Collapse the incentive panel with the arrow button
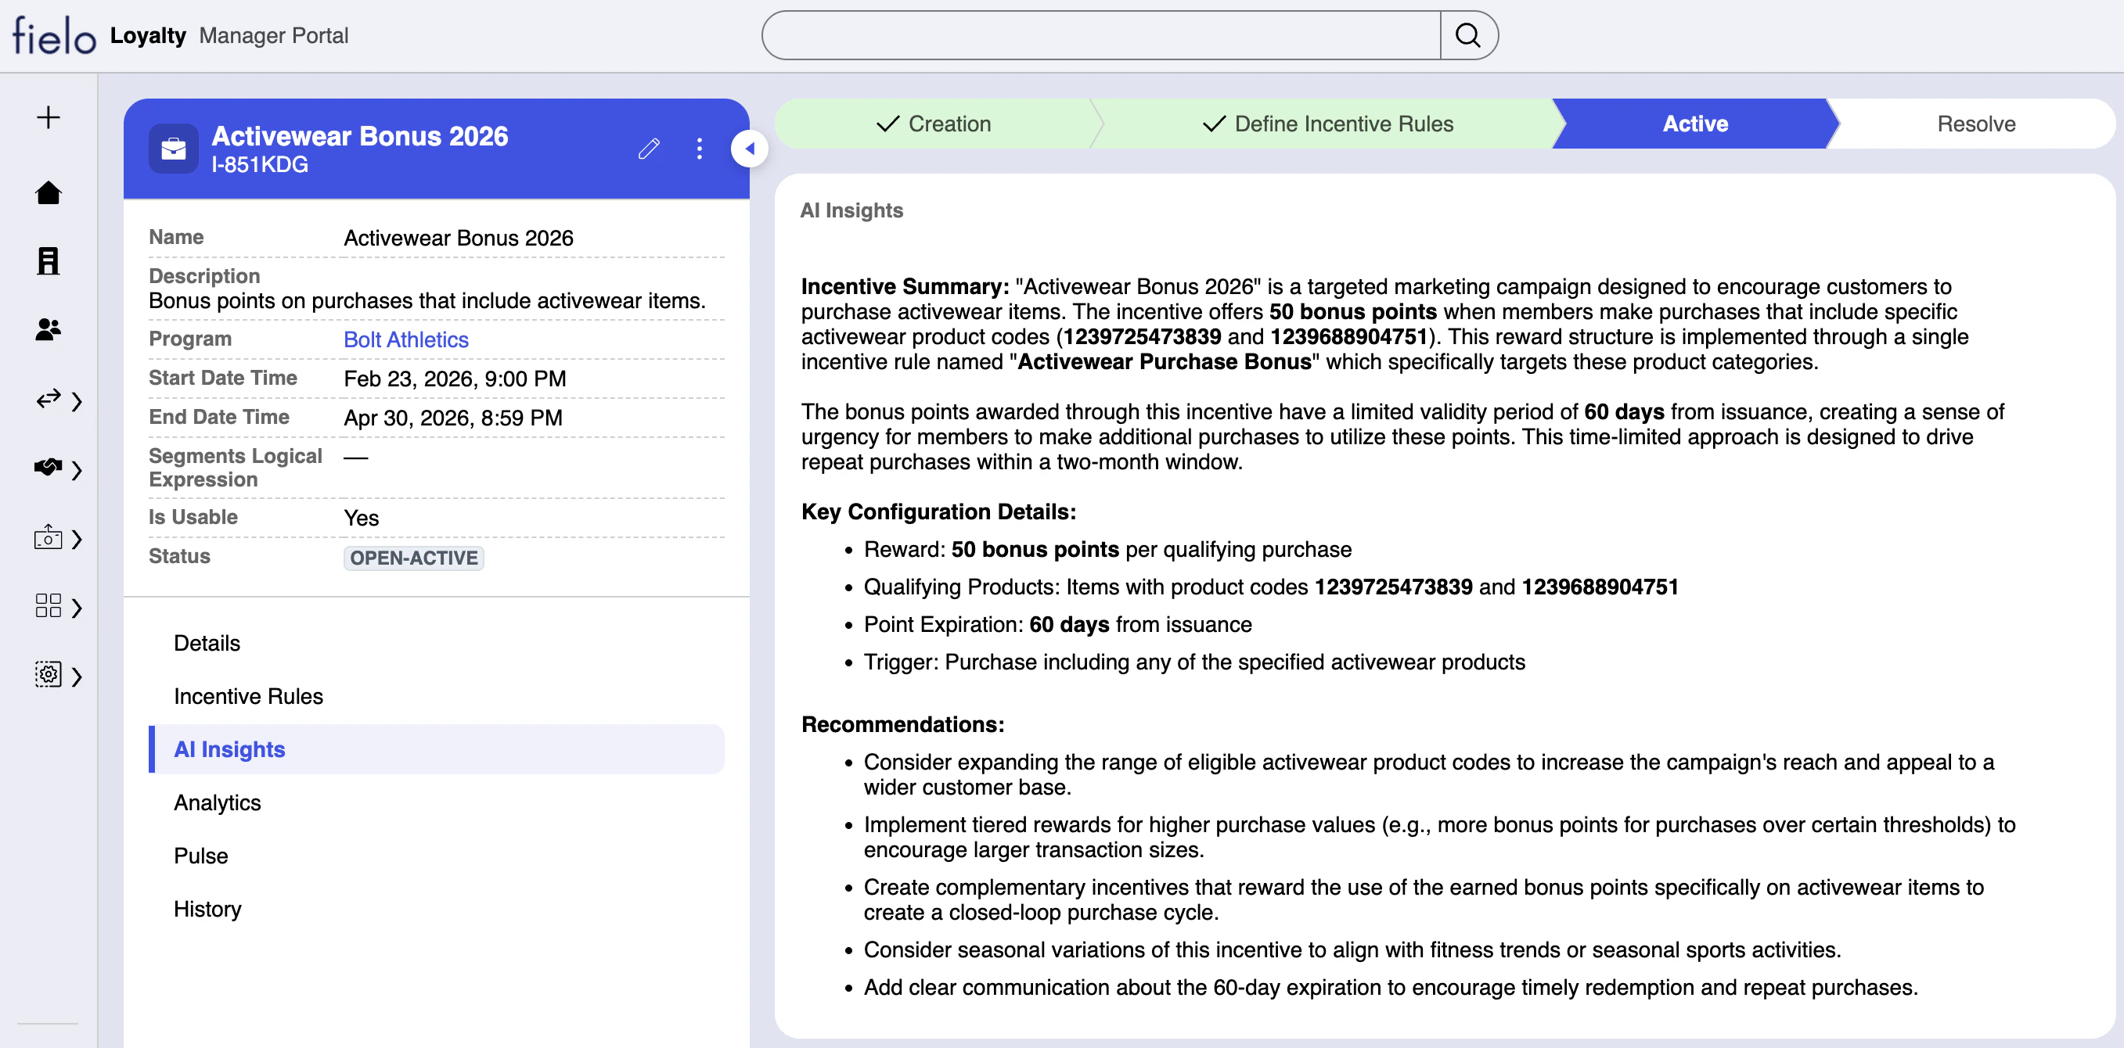The height and width of the screenshot is (1048, 2124). pos(749,149)
